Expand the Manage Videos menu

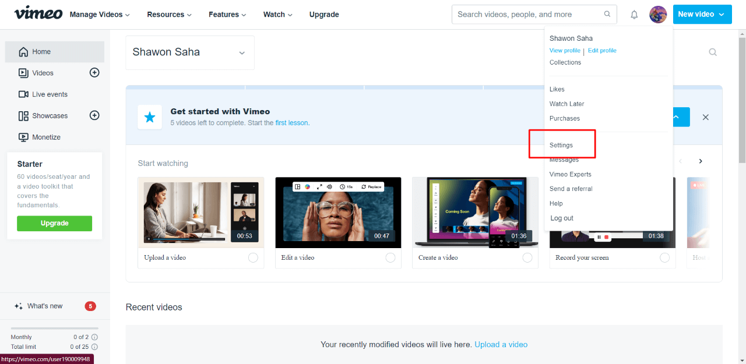(100, 15)
